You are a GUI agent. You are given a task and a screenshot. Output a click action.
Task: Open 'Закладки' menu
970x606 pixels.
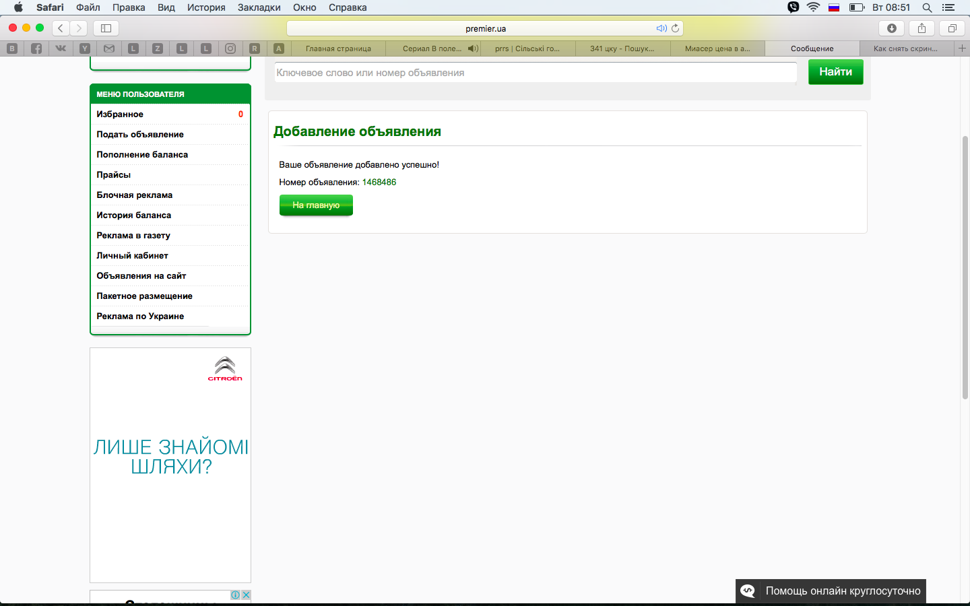point(259,7)
